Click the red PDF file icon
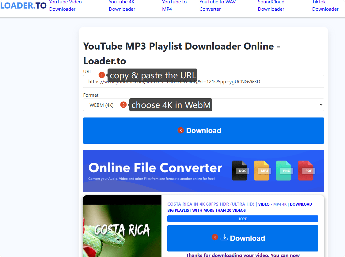The image size is (345, 257). pos(306,170)
